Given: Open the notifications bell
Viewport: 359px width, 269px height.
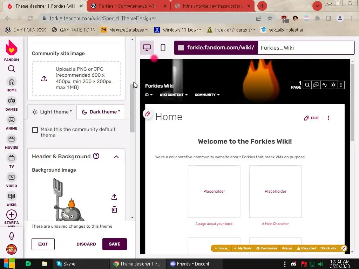Looking at the screenshot, I should tap(12, 236).
